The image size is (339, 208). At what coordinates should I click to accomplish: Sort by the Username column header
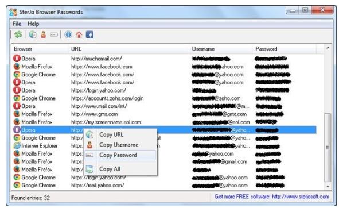point(221,49)
